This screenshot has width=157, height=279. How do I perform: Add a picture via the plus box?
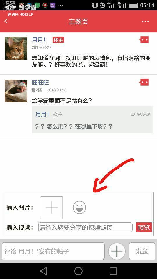(x=52, y=207)
